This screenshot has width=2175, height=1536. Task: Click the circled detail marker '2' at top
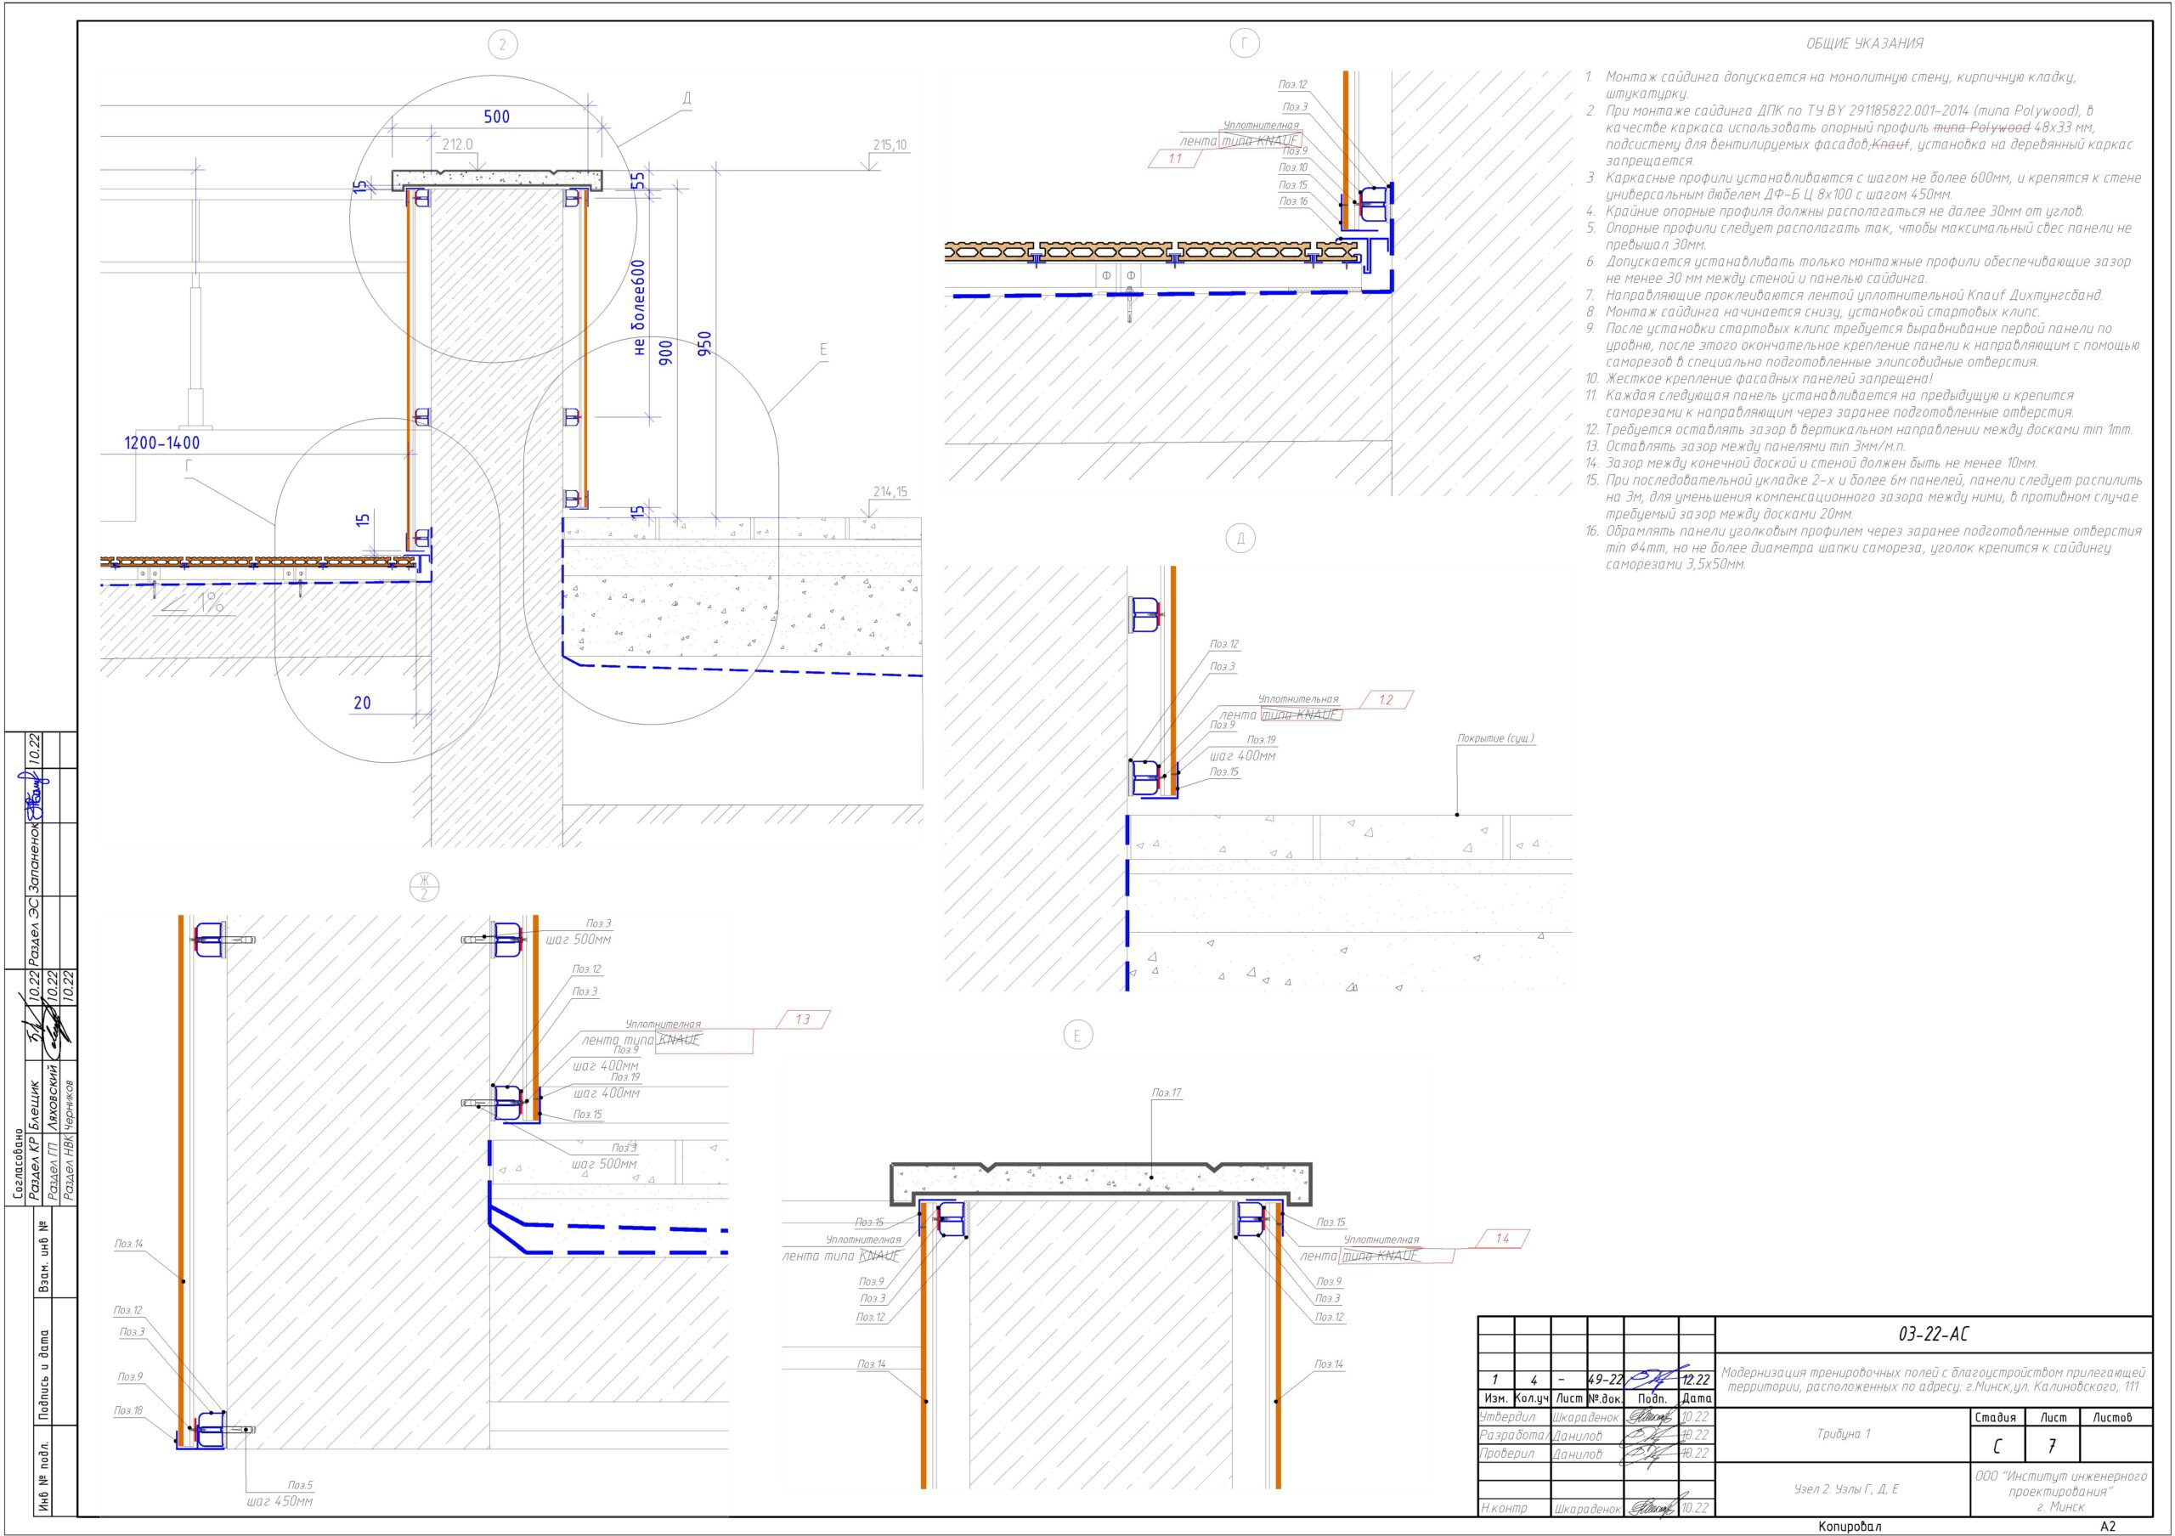(502, 43)
